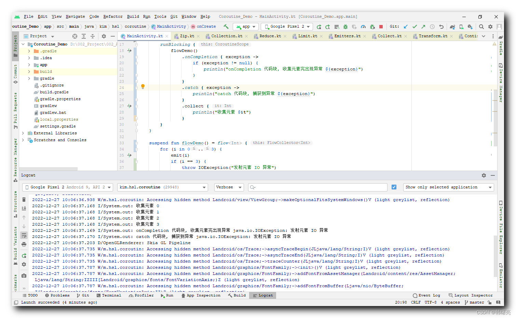Image resolution: width=516 pixels, height=318 pixels.
Task: Toggle the Project tool window stripe
Action: pos(15,46)
